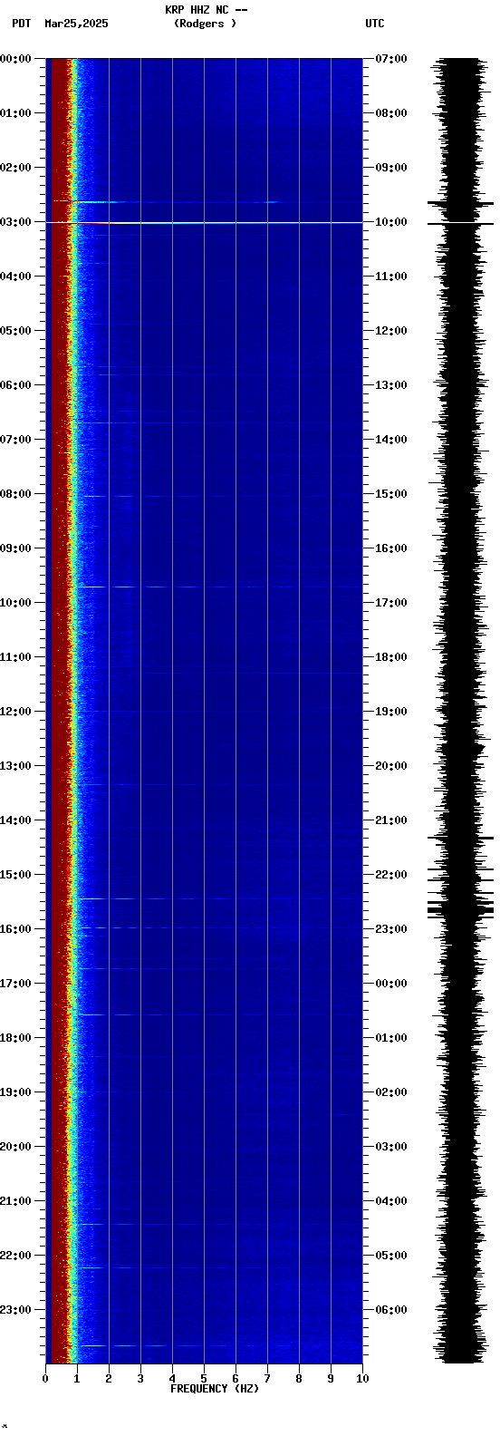Click the 18:00 PDT time tick label
The image size is (500, 1436).
(15, 1038)
